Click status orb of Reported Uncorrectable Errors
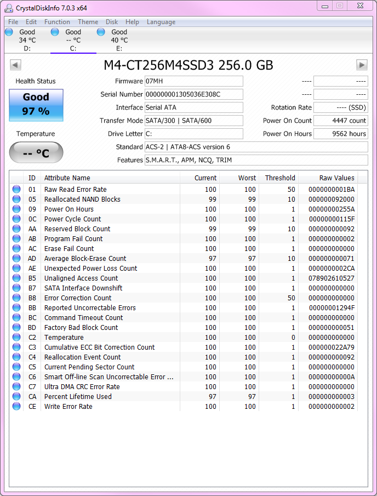 pos(16,307)
